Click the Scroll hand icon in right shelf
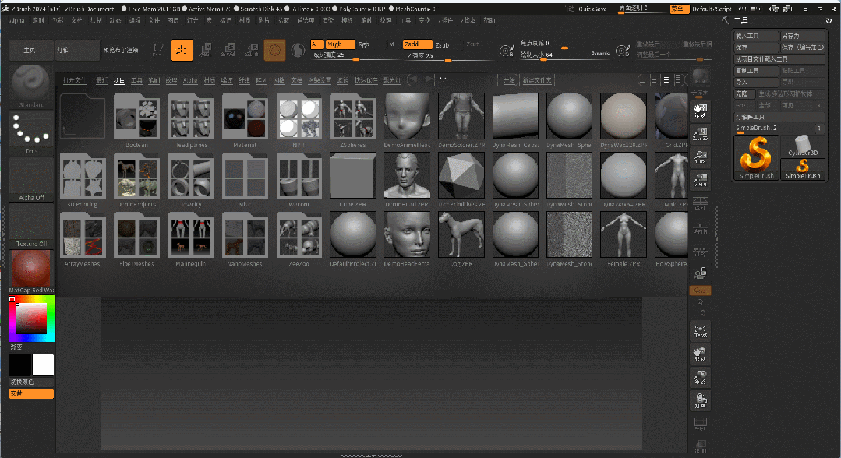The height and width of the screenshot is (458, 841). [x=701, y=111]
